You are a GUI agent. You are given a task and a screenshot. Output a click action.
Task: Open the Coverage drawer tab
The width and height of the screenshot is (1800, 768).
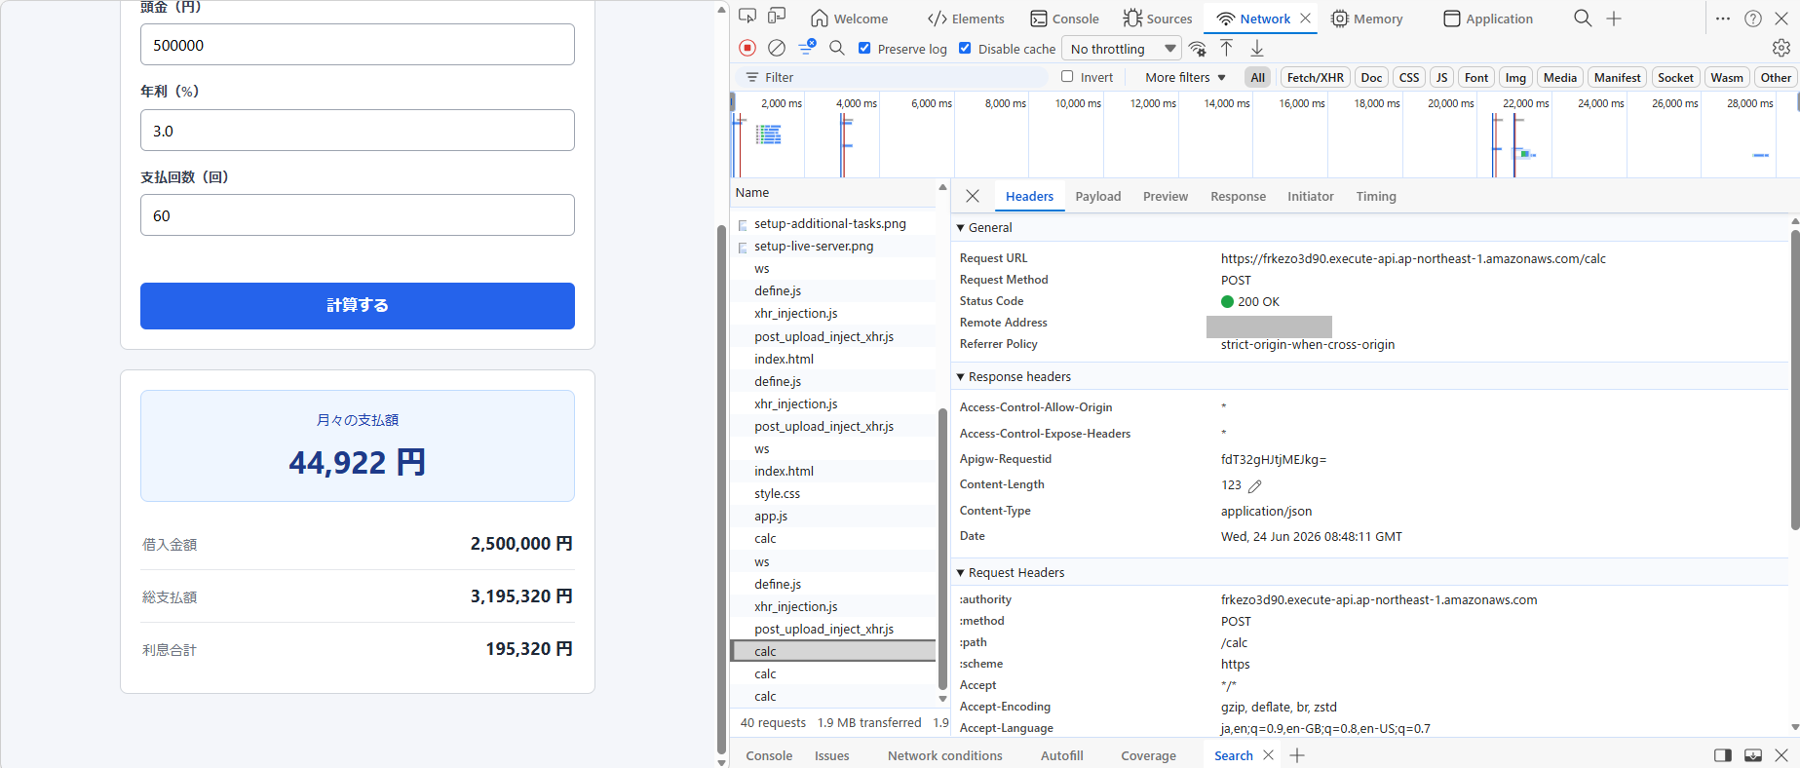coord(1148,755)
